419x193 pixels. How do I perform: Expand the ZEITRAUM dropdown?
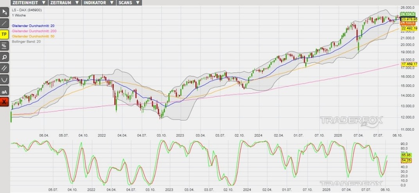[65, 2]
